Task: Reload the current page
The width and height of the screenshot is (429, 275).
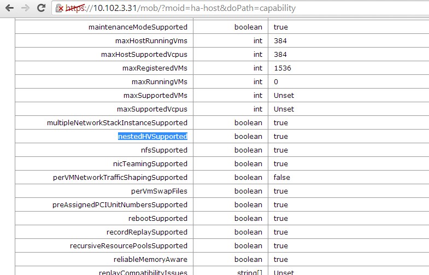Action: (x=41, y=8)
